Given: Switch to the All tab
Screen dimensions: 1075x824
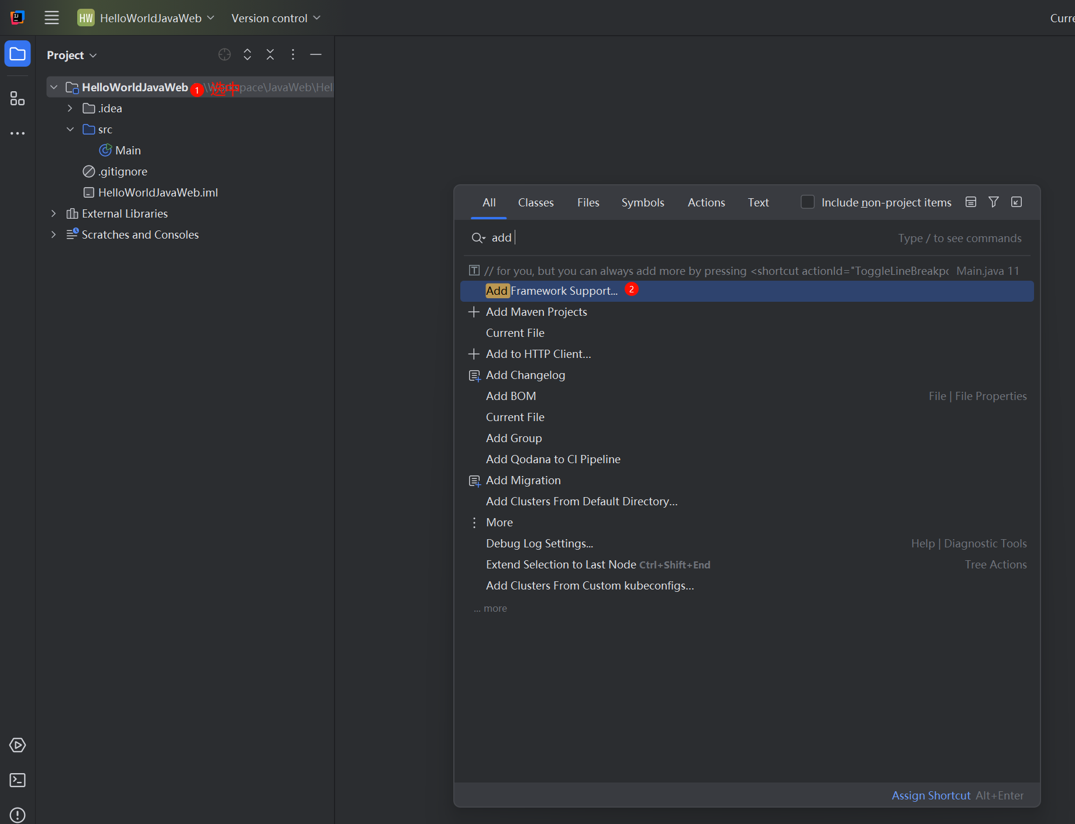Looking at the screenshot, I should click(x=489, y=202).
